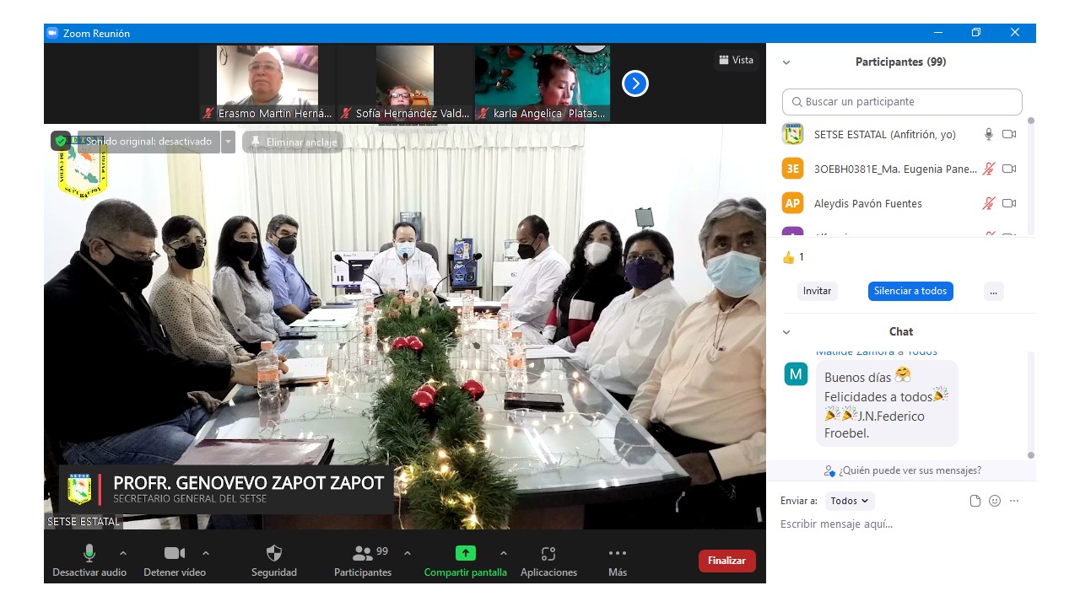Collapse the Participantes (99) panel chevron

coord(786,62)
